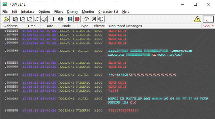This screenshot has width=215, height=119.
Task: Click the message MERCI DE RAPPELER MME
Action: [129, 98]
